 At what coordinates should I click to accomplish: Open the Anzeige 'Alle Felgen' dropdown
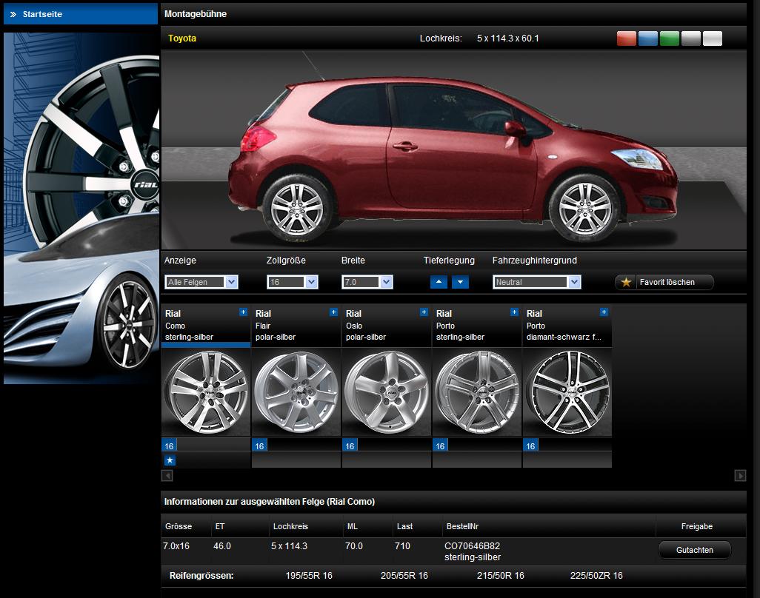pyautogui.click(x=201, y=282)
